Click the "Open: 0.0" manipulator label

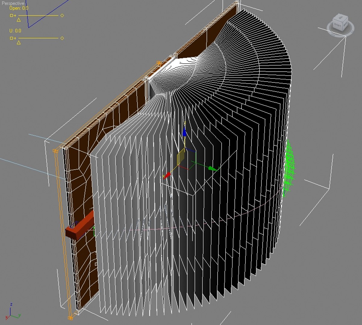[x=19, y=8]
